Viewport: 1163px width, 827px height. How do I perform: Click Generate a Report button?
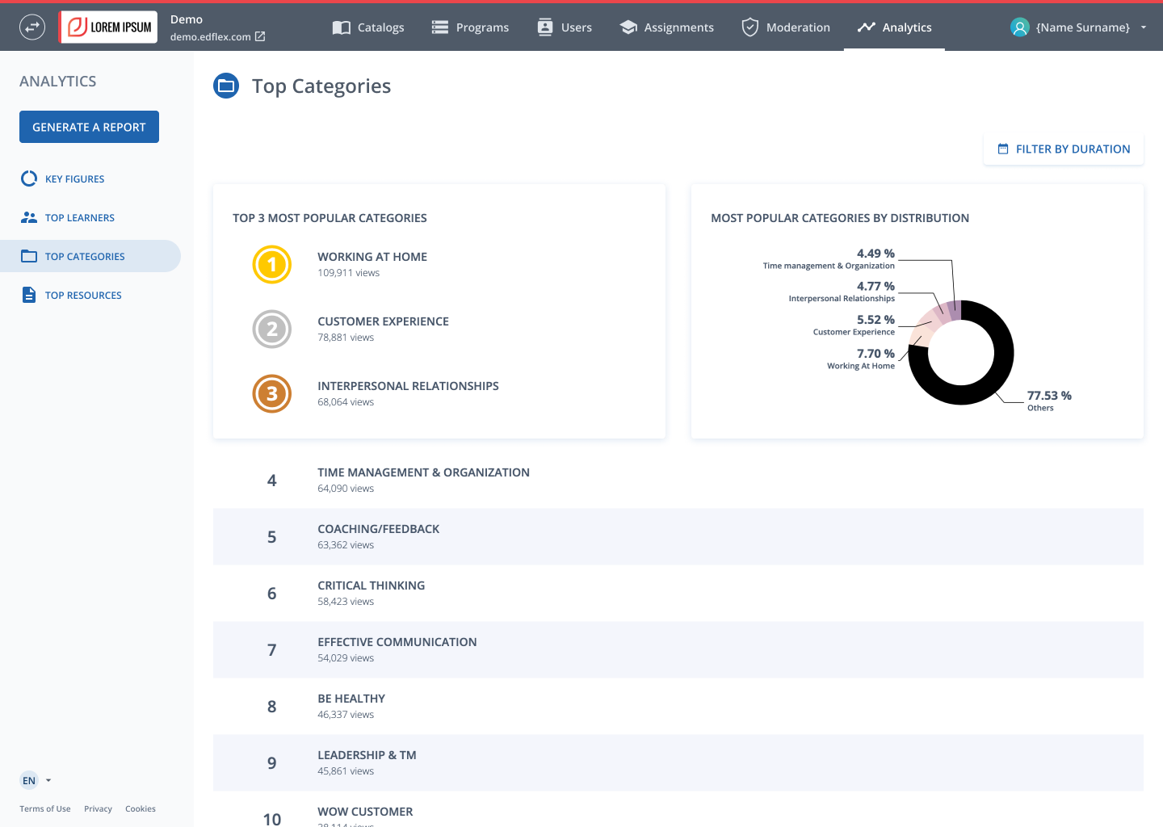[x=89, y=127]
